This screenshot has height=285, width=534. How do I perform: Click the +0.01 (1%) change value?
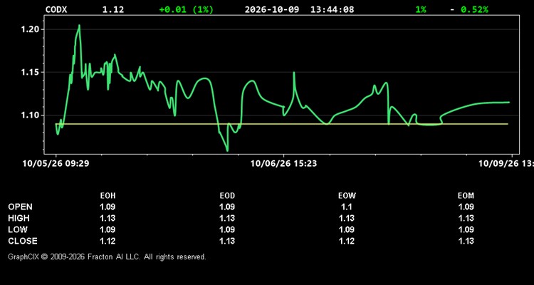pyautogui.click(x=187, y=9)
